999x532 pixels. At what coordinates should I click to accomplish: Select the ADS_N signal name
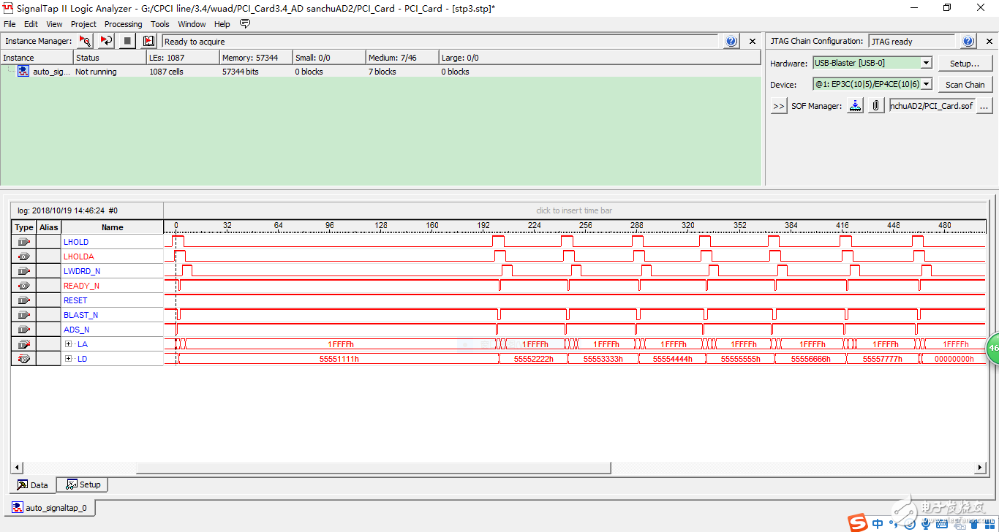[x=76, y=330]
